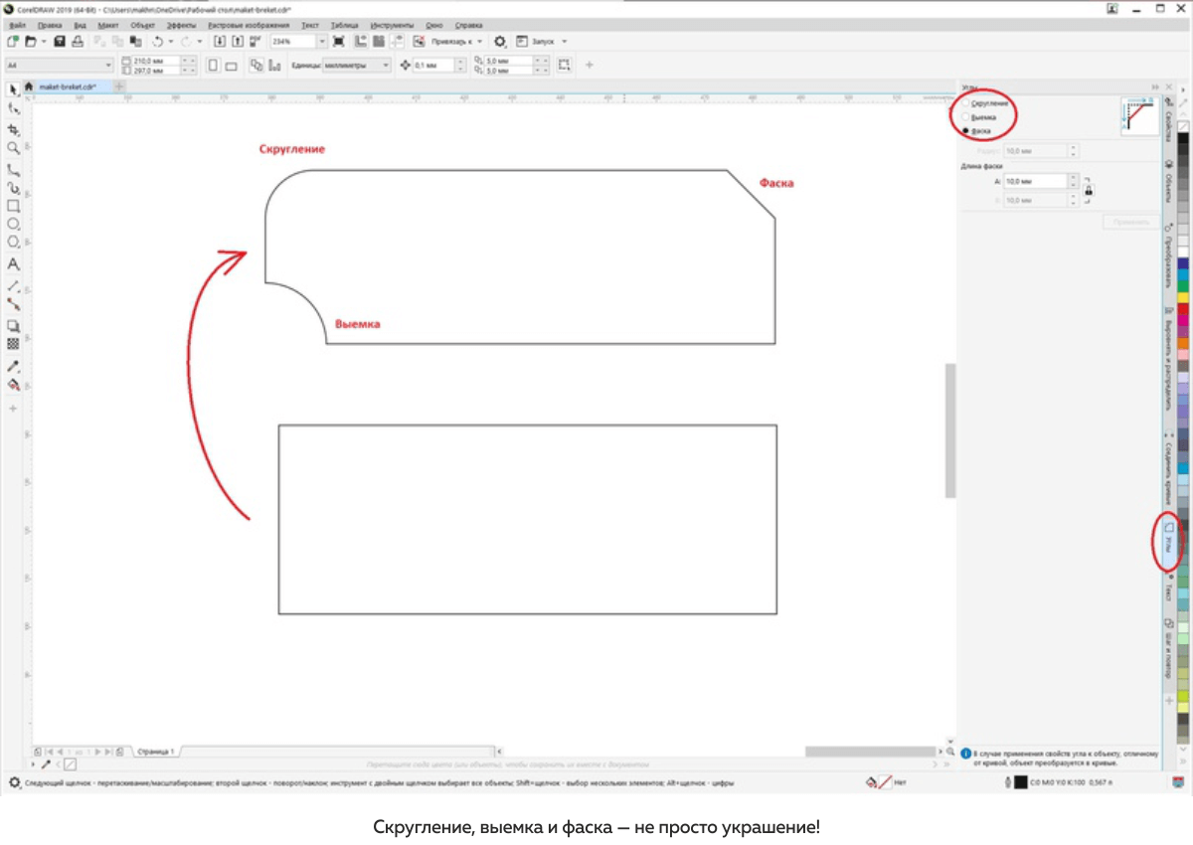Select the Drop Shadow tool
The image size is (1193, 845).
[x=13, y=325]
